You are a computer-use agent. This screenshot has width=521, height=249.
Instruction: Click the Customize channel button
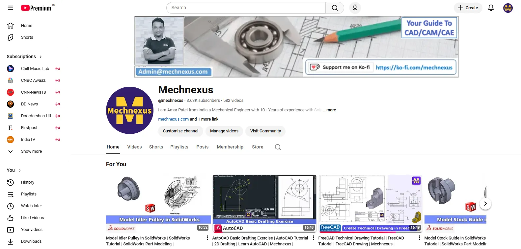(x=180, y=131)
